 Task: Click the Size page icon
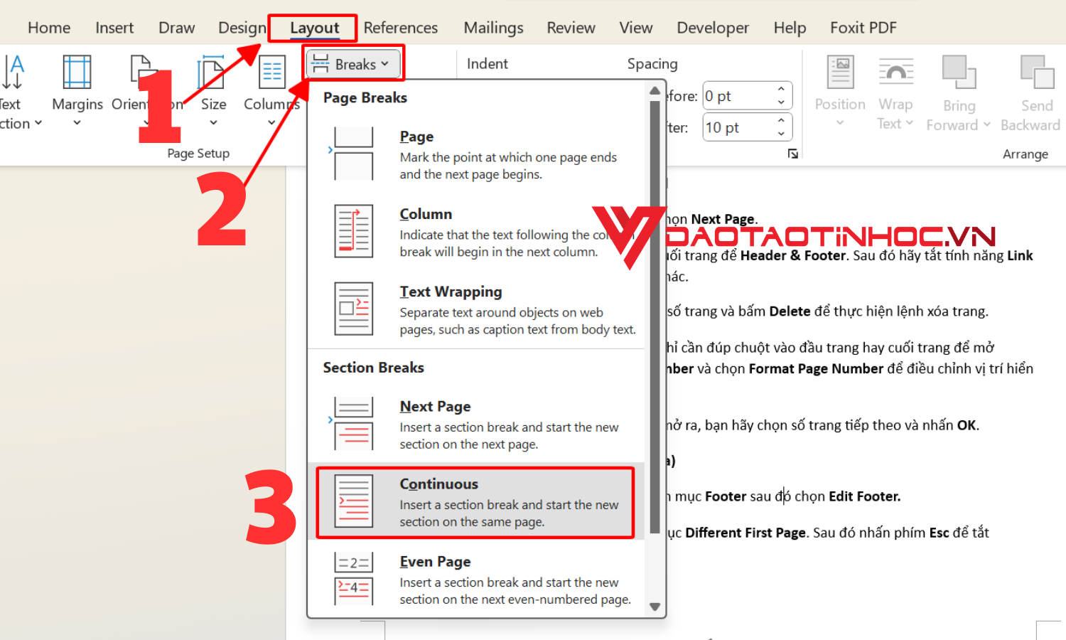click(x=212, y=73)
